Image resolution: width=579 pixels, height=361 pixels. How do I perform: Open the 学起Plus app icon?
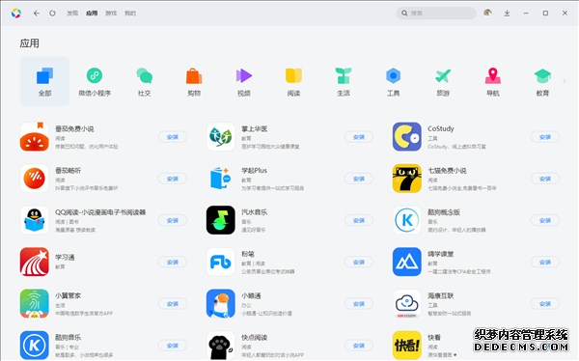220,179
